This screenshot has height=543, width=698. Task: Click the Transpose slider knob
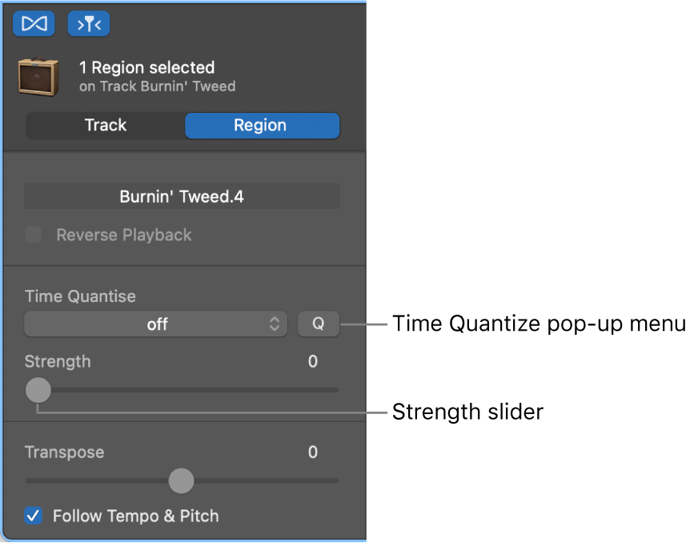point(181,481)
